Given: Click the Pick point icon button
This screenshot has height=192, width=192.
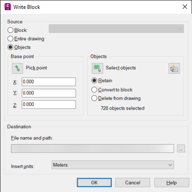Looking at the screenshot, I should click(17, 68).
